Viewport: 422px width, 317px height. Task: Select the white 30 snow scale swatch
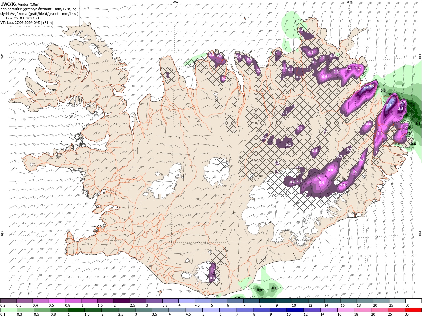(x=413, y=301)
